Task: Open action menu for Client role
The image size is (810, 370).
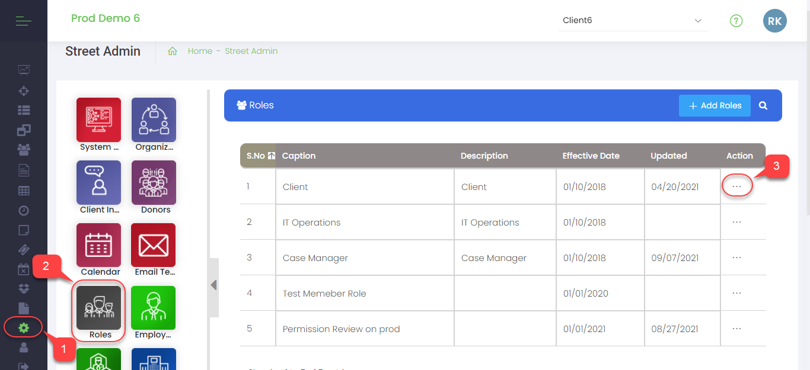Action: (x=736, y=186)
